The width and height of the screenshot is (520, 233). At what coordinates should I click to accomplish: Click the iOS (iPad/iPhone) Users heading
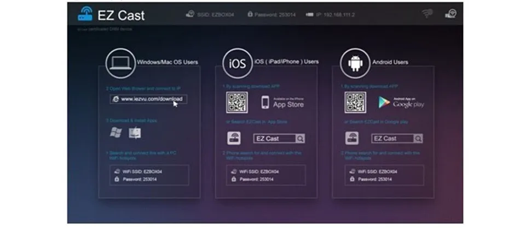(x=286, y=62)
